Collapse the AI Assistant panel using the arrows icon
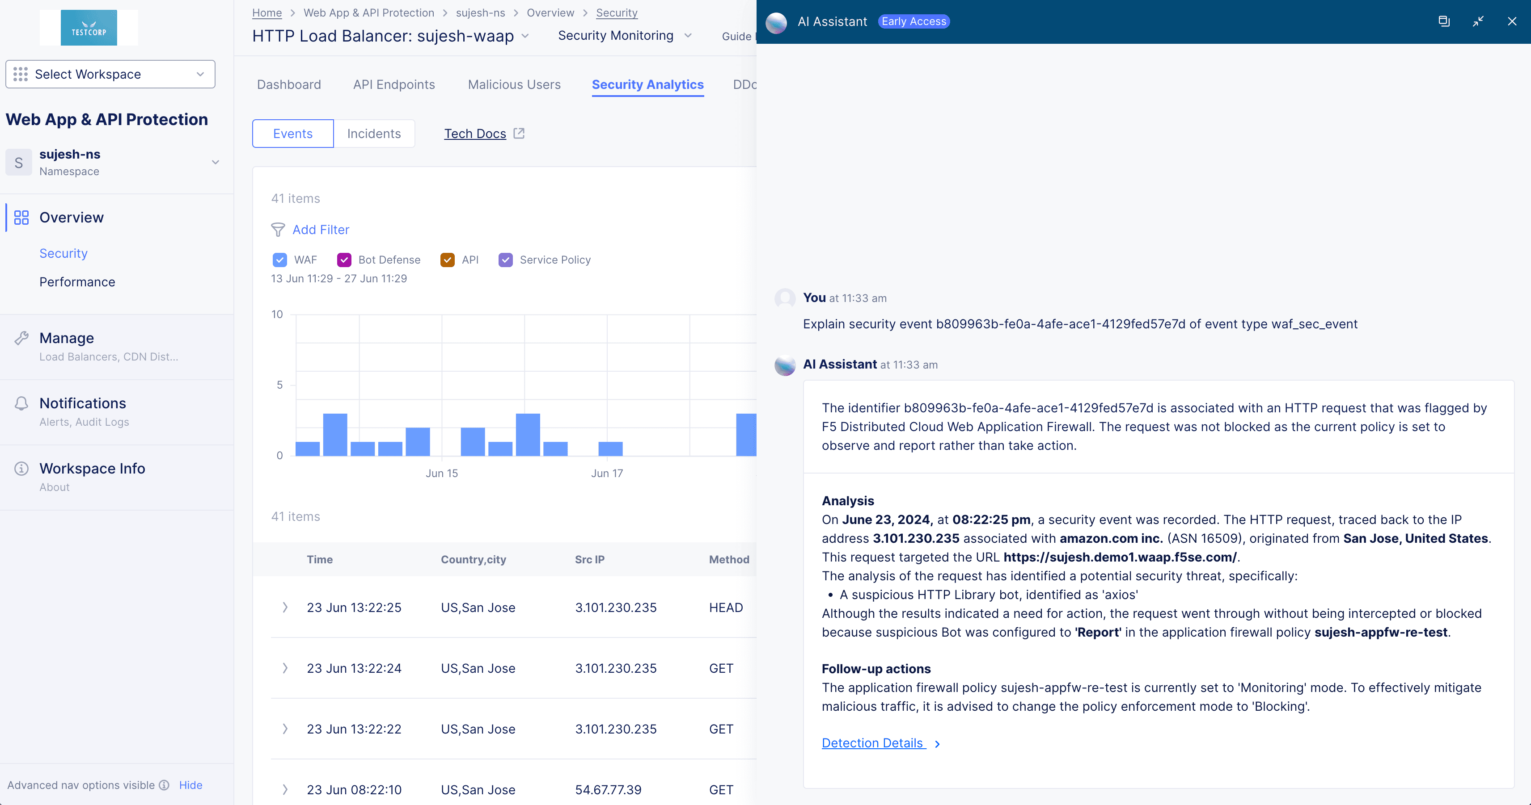1531x805 pixels. (1478, 21)
